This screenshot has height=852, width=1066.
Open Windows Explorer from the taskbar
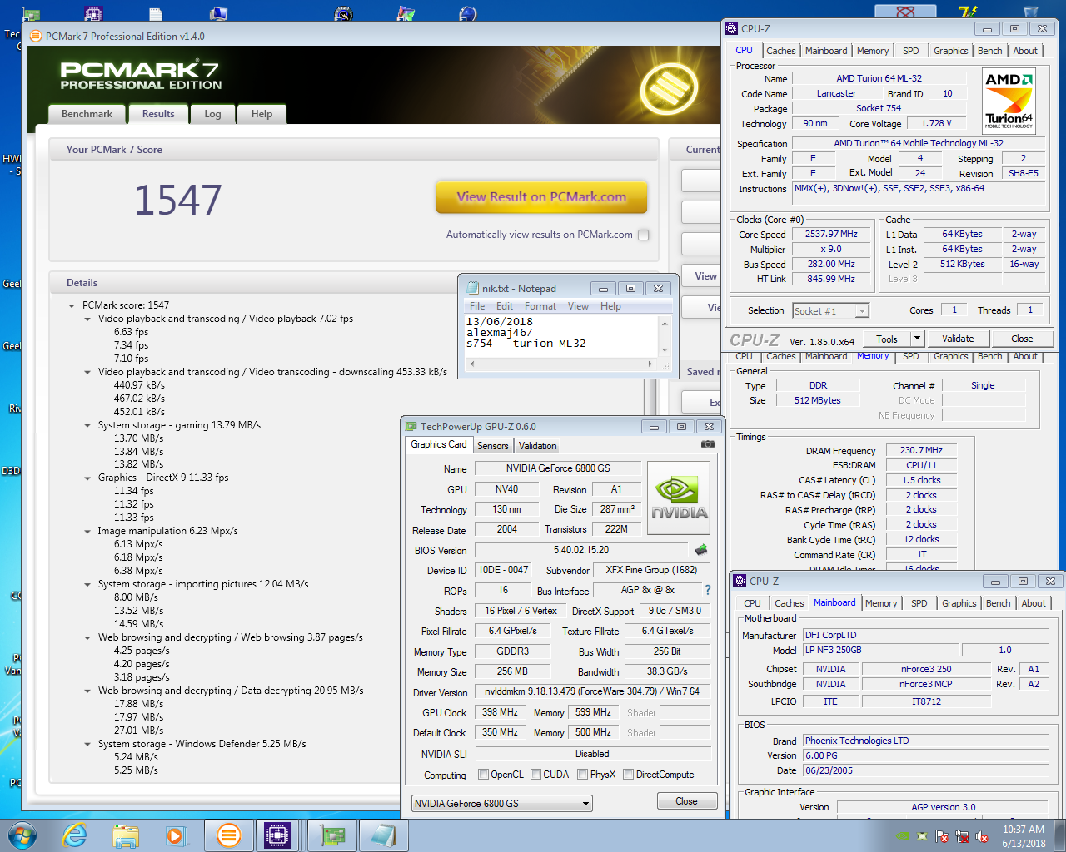[x=126, y=835]
